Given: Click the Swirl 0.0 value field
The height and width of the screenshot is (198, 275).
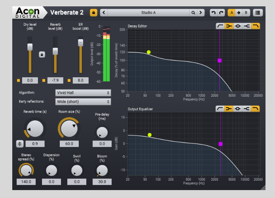Looking at the screenshot, I should 77,182.
